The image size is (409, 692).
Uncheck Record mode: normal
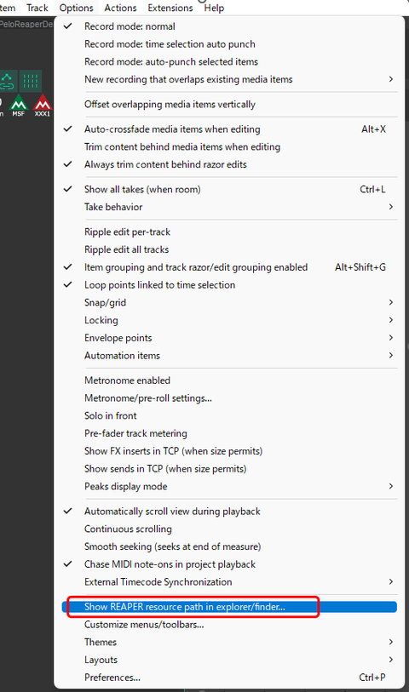(229, 26)
